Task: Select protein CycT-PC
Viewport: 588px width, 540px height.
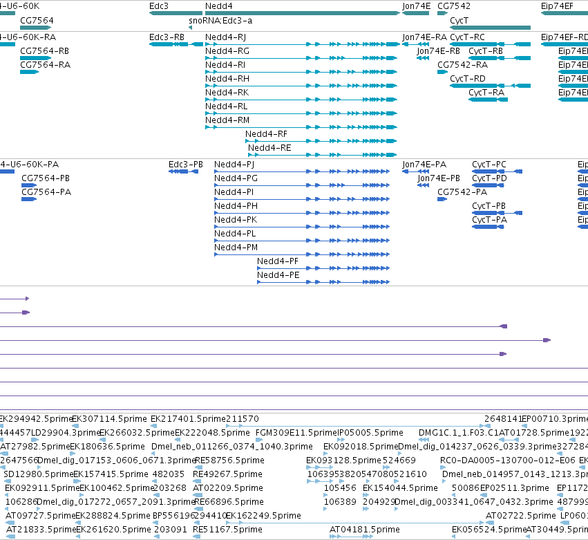Action: coord(489,165)
